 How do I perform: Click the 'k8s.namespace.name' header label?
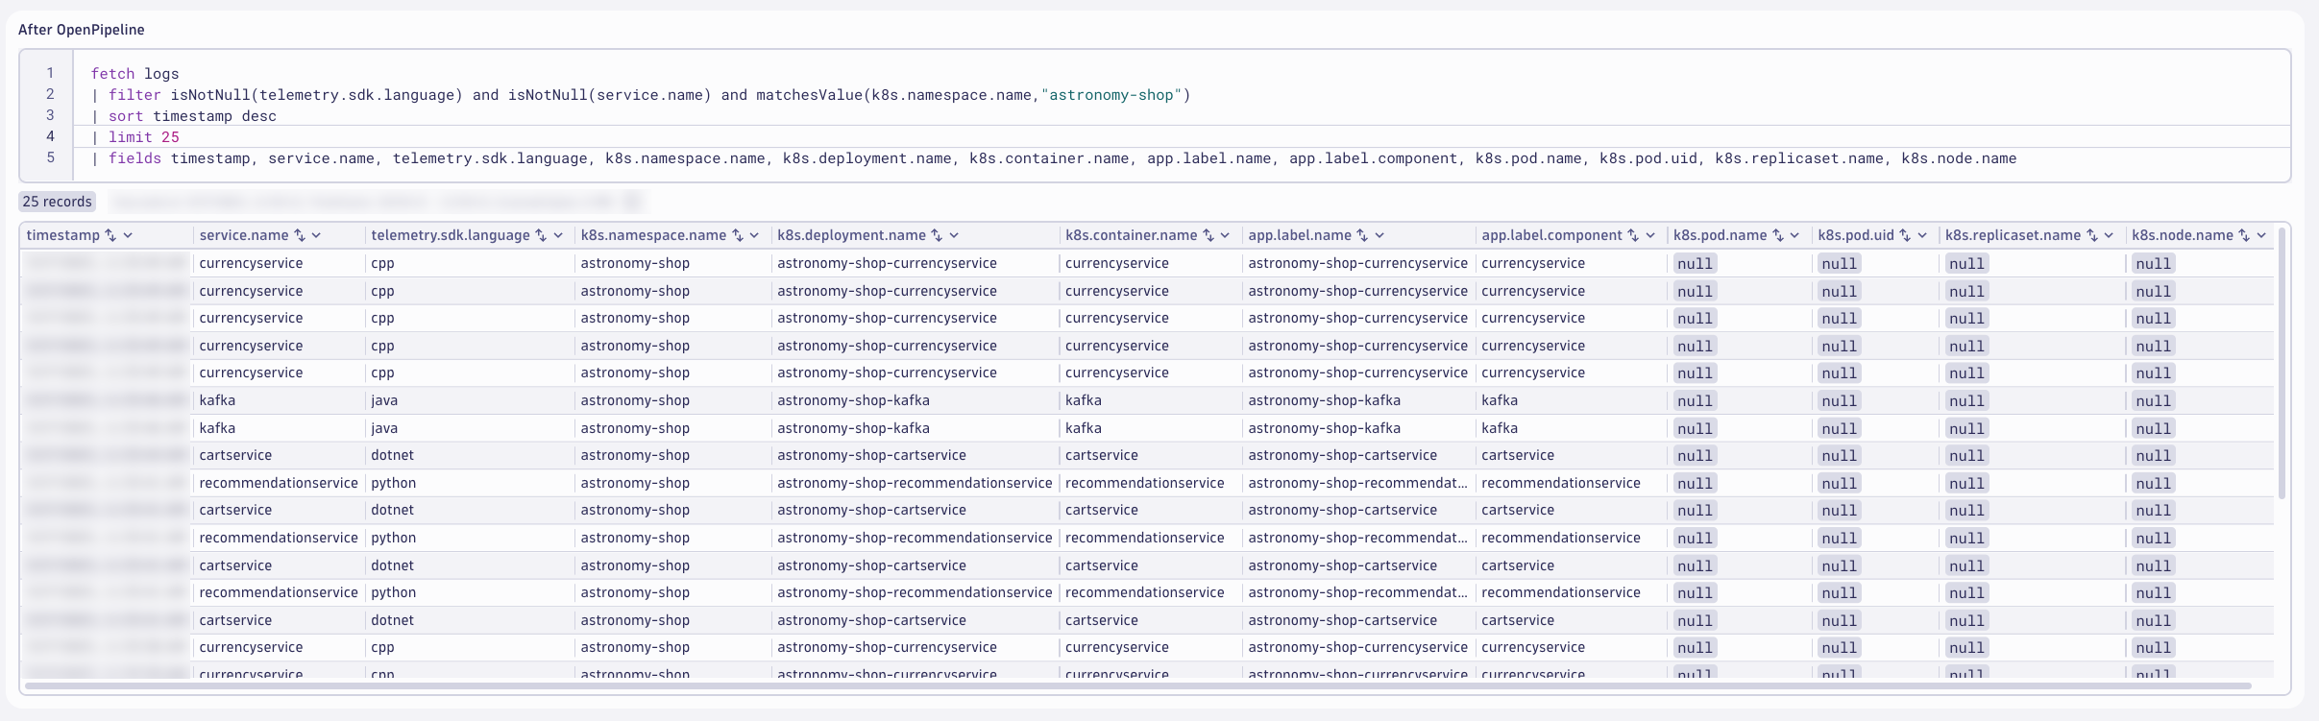click(654, 235)
